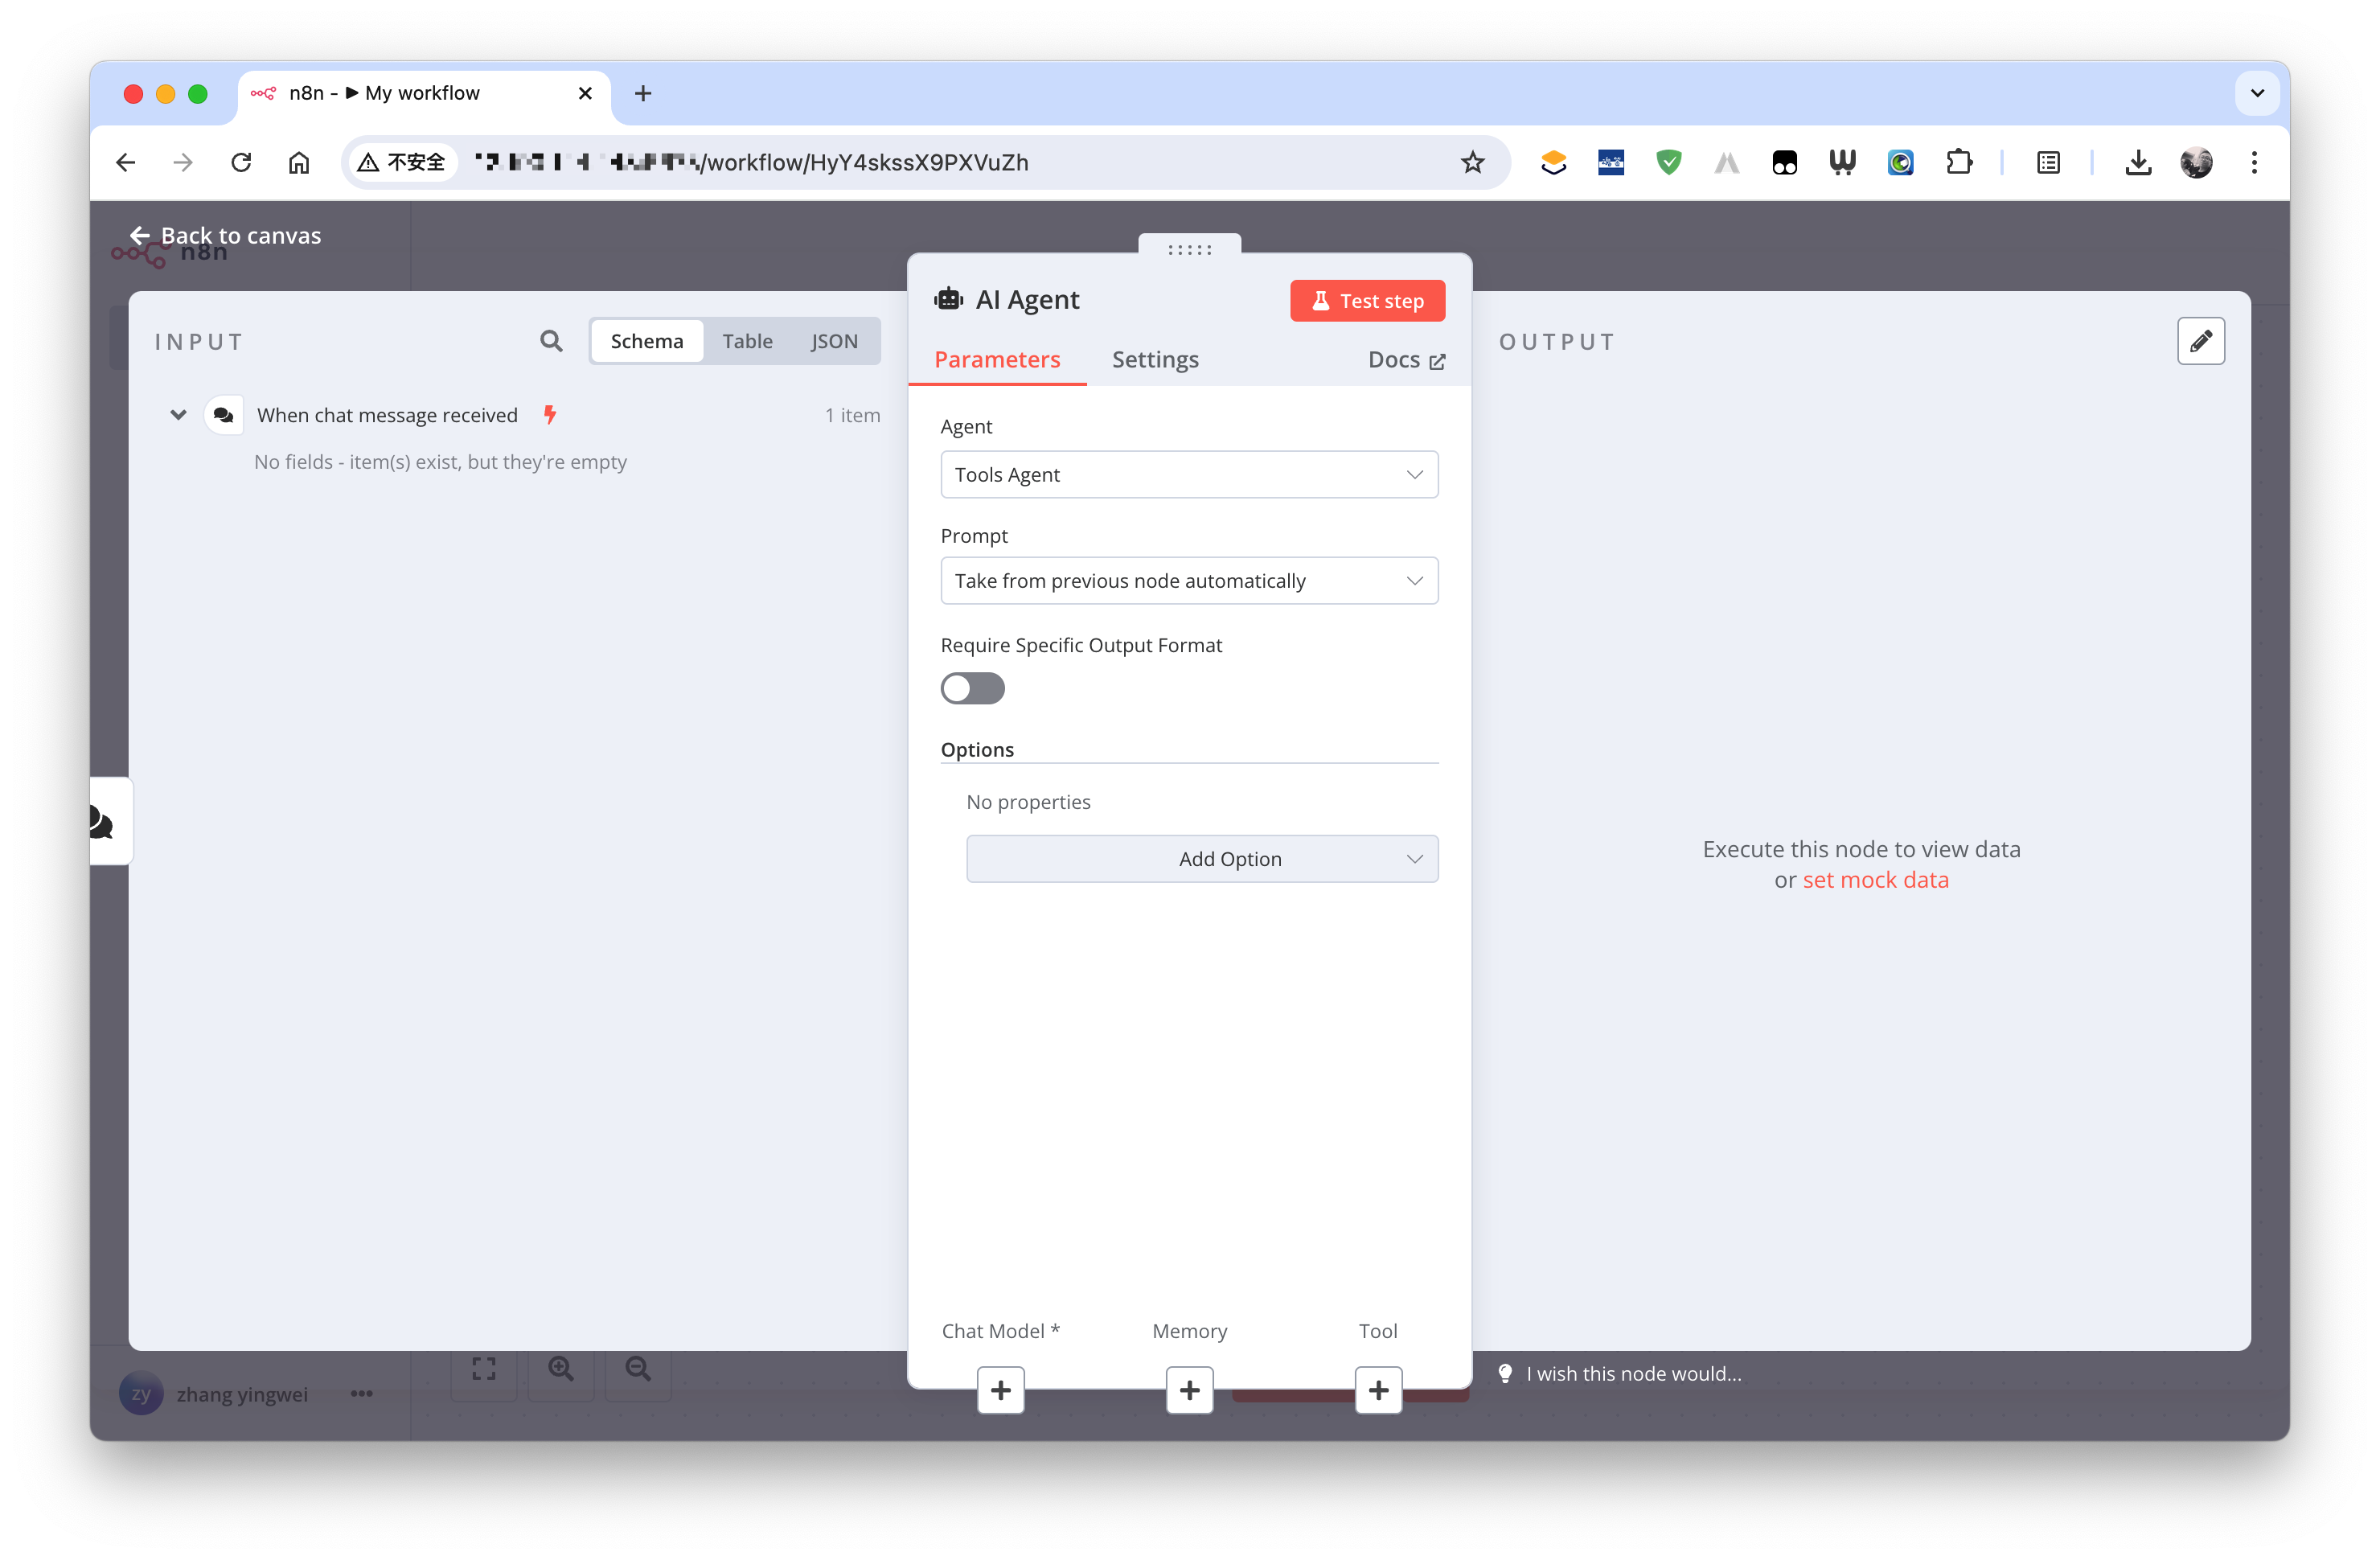Open browser downloads icon
Screen dimensions: 2380x1560
tap(2138, 162)
